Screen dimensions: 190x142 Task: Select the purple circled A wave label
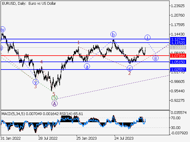coord(55,104)
